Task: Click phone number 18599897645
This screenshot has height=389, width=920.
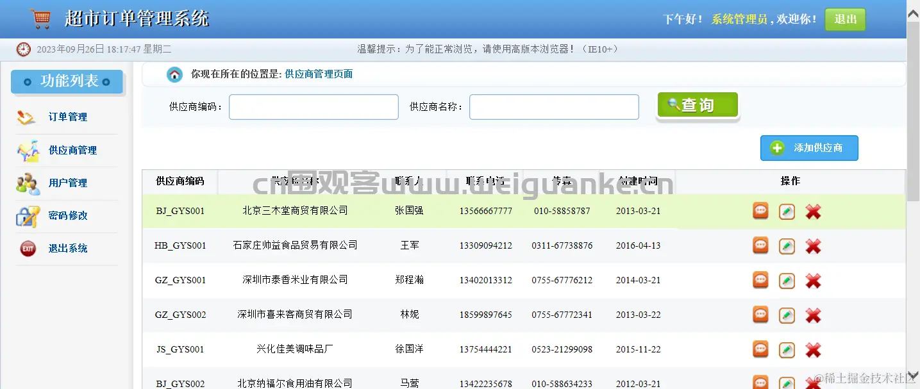Action: click(485, 315)
